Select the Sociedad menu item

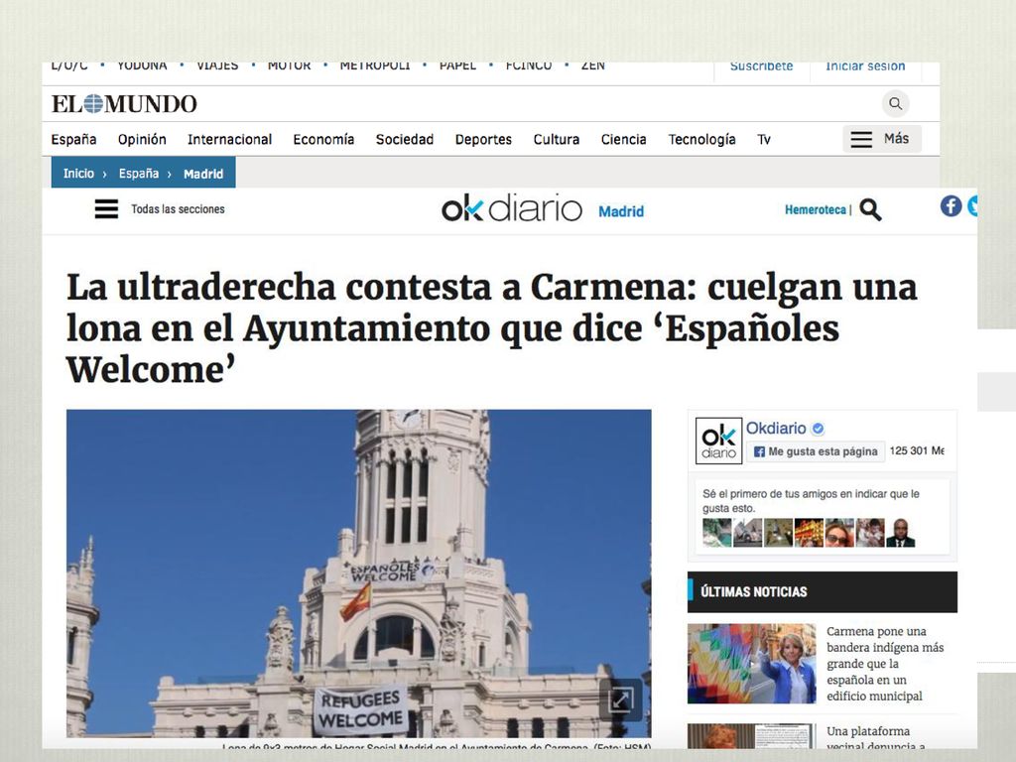coord(405,139)
